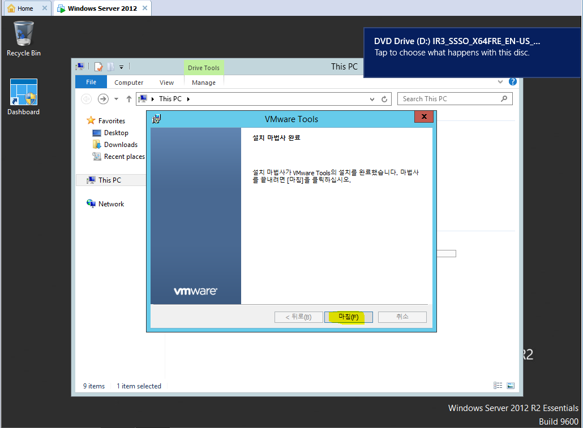Tap the DVD Drive (D:) notification
Screen dimensions: 583x428
click(472, 53)
